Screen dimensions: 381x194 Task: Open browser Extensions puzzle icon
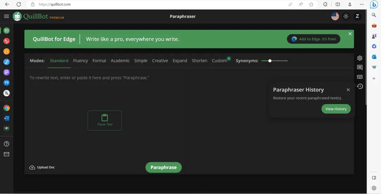(325, 4)
